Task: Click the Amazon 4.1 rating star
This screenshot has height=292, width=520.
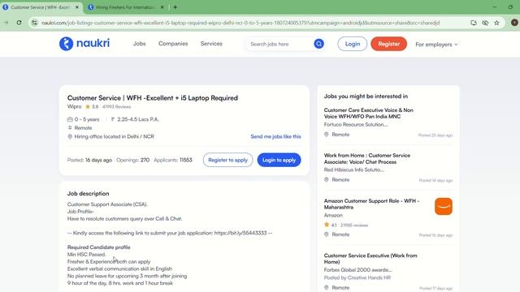Action: coord(327,225)
